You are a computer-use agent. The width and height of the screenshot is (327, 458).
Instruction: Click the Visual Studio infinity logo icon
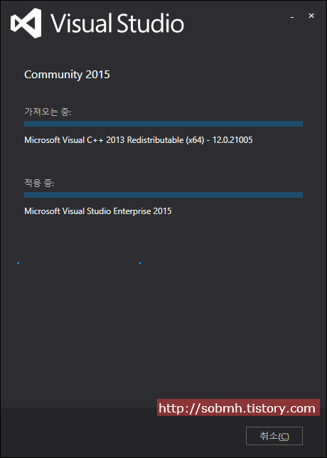click(26, 23)
